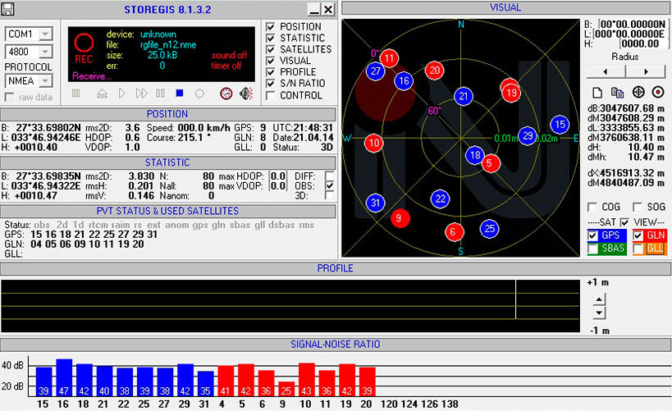
Task: Click blue satellite 31 on sky plot
Action: pyautogui.click(x=376, y=203)
